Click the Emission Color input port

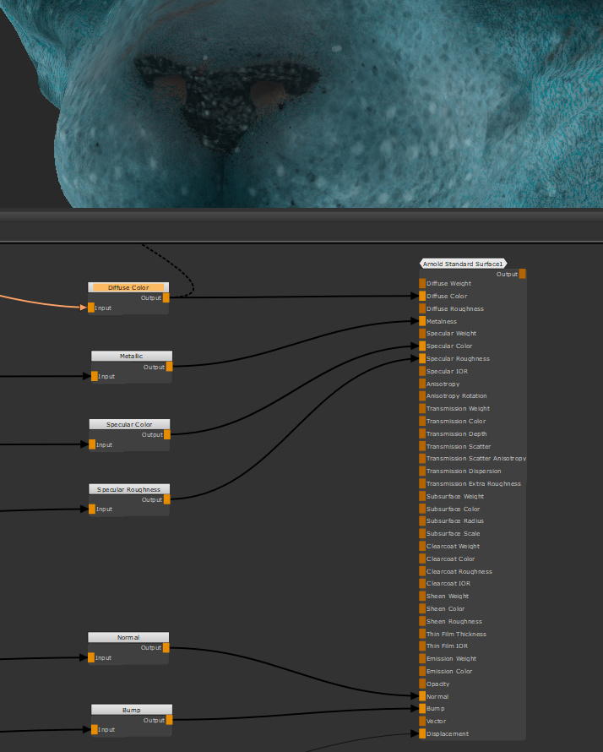click(x=422, y=671)
